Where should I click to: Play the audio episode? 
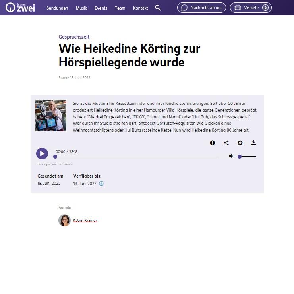[42, 154]
